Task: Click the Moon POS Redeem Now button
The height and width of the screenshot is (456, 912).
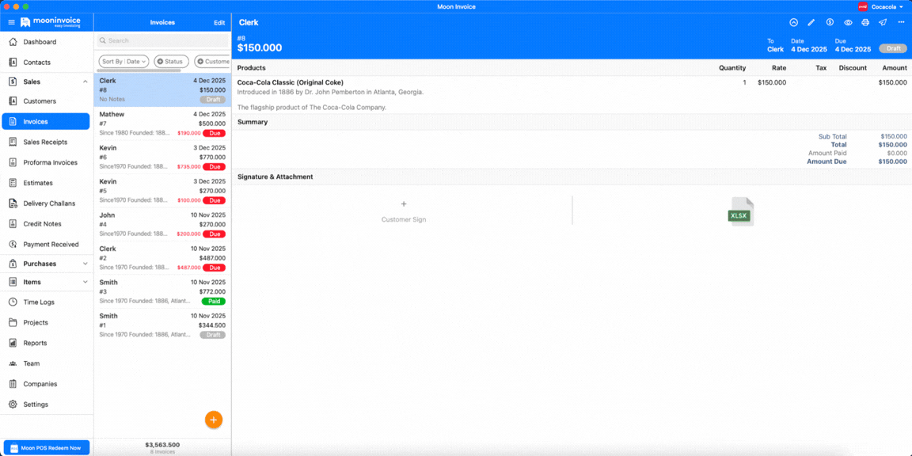Action: [x=46, y=448]
